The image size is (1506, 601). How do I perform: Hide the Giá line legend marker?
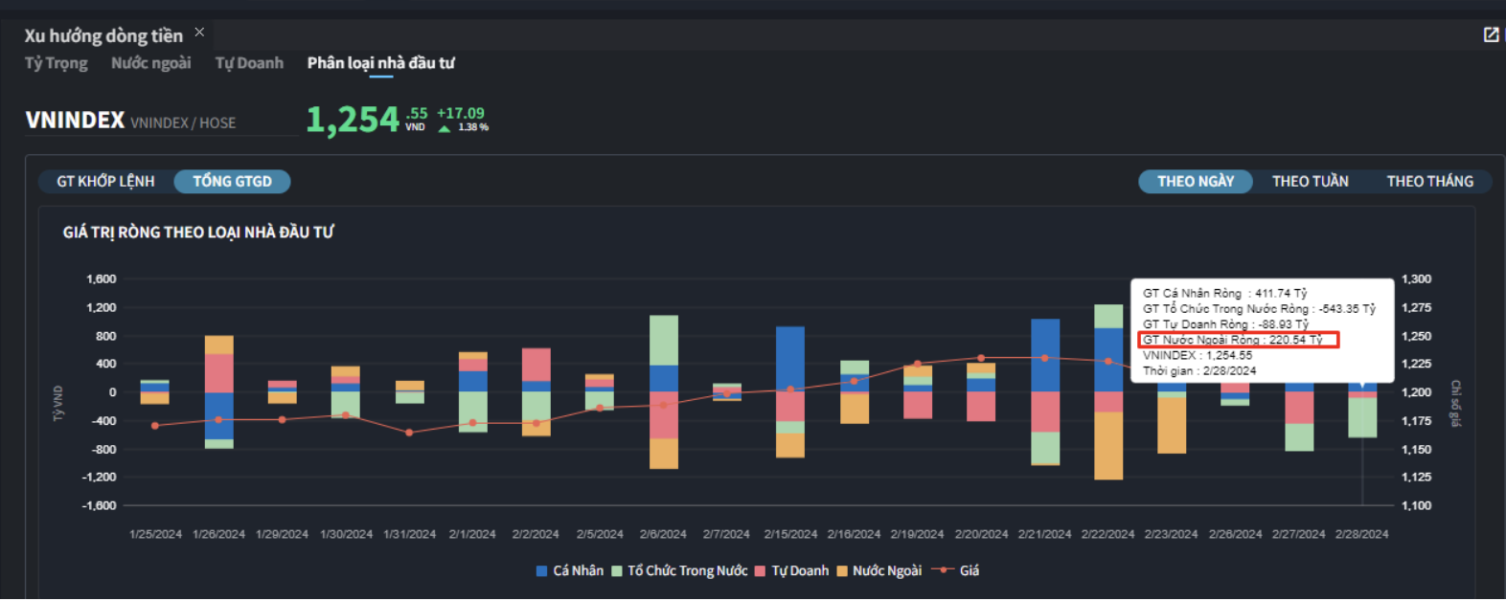[943, 570]
